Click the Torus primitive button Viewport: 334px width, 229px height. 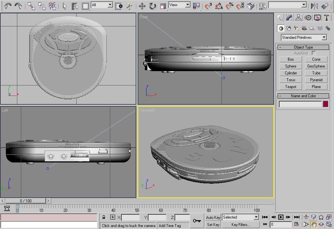click(291, 80)
